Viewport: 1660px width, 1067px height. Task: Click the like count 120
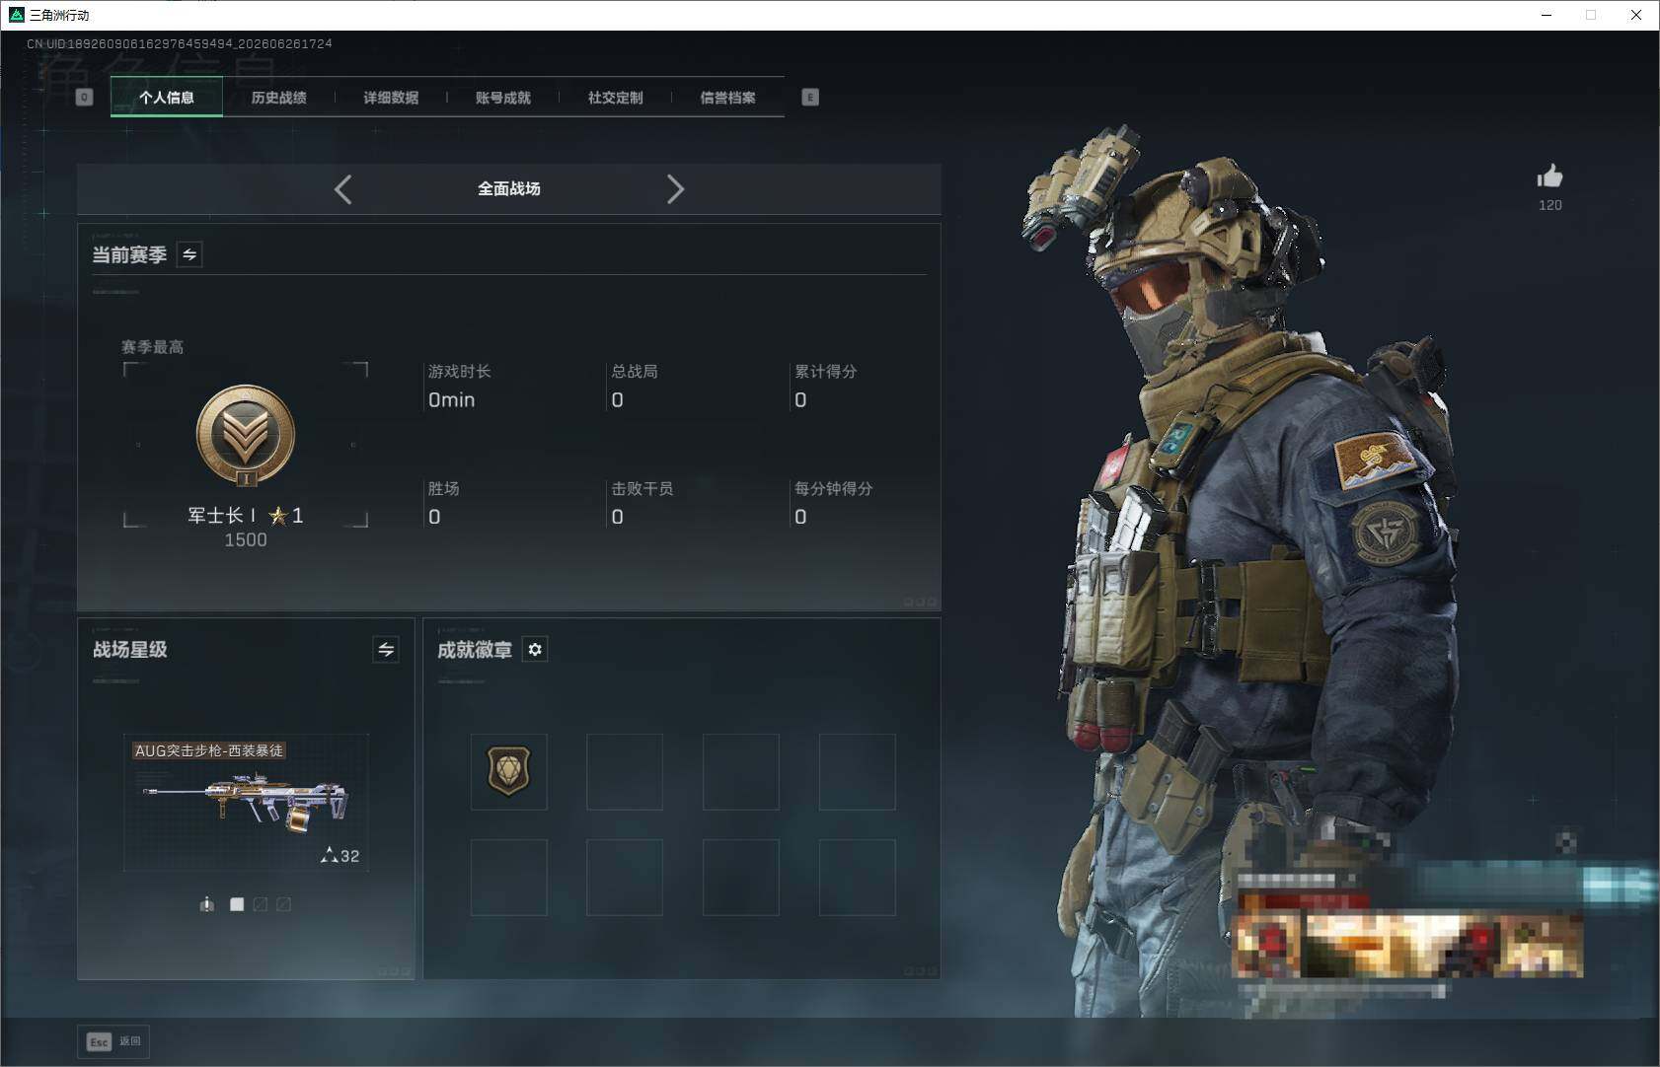pos(1549,205)
